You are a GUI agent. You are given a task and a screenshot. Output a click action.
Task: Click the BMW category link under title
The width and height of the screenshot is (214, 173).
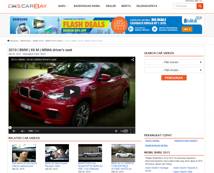click(43, 54)
